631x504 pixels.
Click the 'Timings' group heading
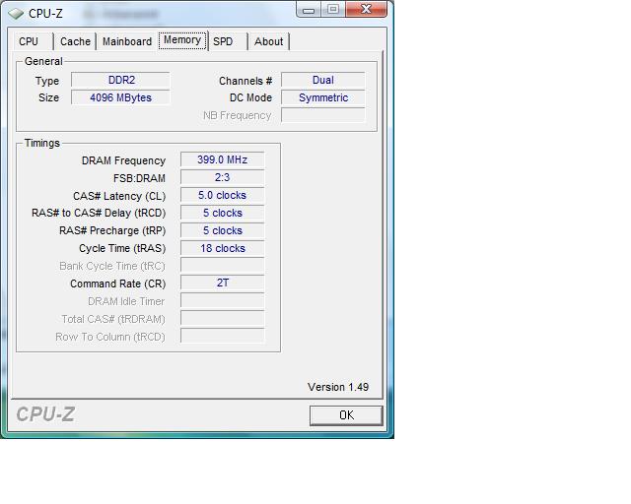click(x=41, y=143)
